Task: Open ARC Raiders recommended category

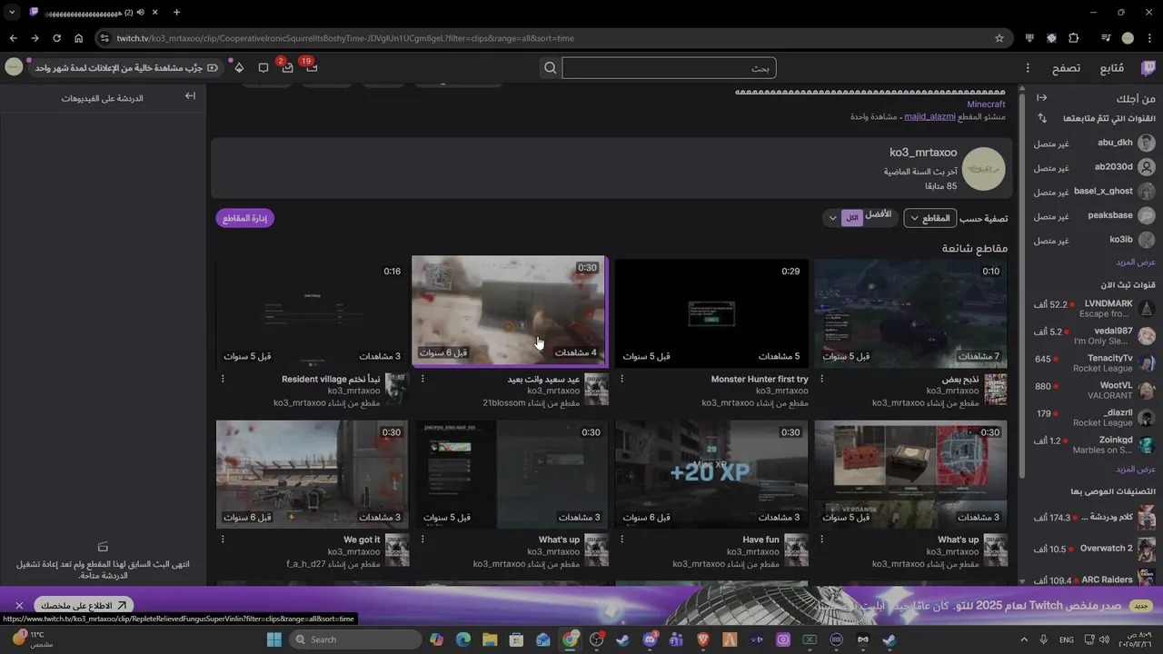Action: (x=1094, y=580)
